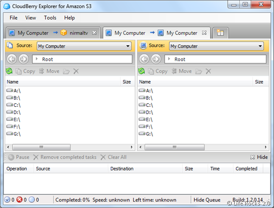Click the refresh icon in the left pane
Viewport: 274px width, 208px height.
[9, 71]
